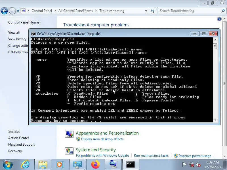Open Help and Support link
This screenshot has width=227, height=170.
click(x=22, y=144)
